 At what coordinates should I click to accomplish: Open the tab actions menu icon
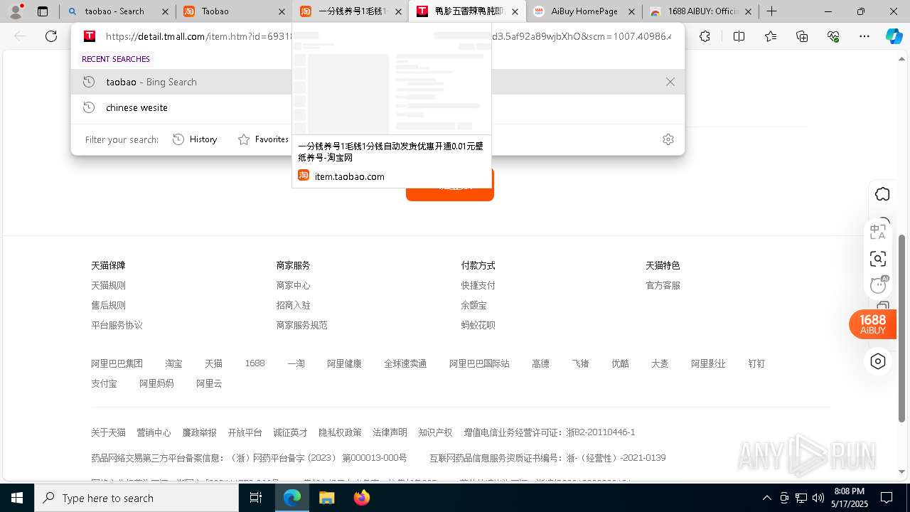click(x=43, y=11)
